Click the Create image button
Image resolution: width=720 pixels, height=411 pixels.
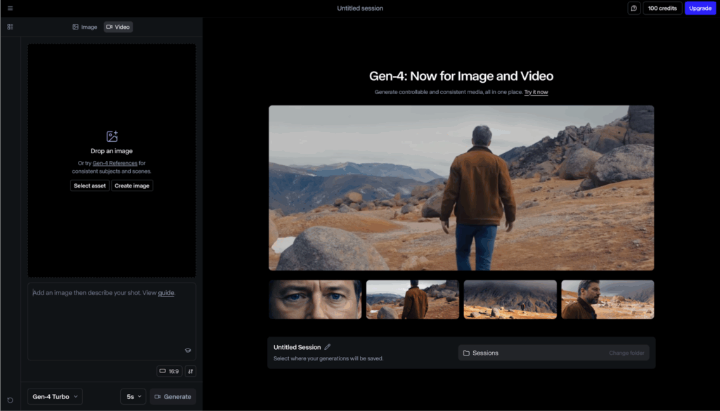coord(131,185)
